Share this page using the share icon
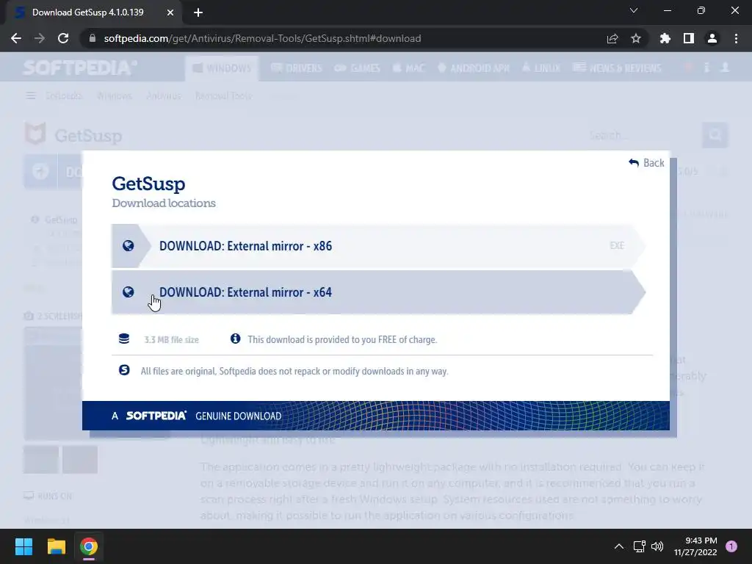The width and height of the screenshot is (752, 564). pos(612,38)
